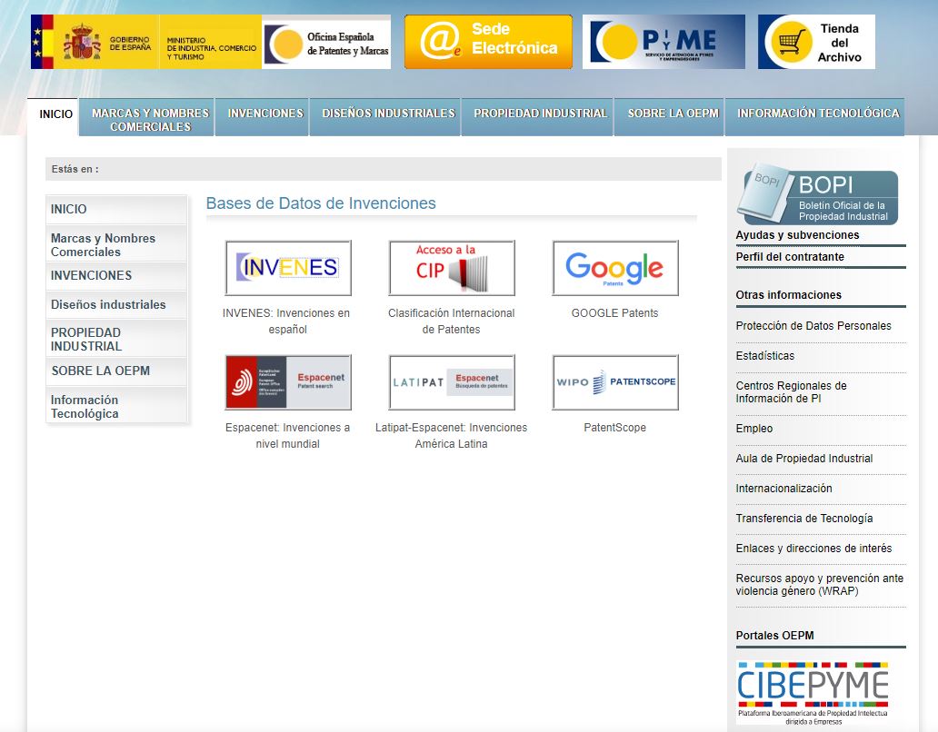Open the Estadísticas link
The width and height of the screenshot is (938, 732).
click(x=765, y=355)
